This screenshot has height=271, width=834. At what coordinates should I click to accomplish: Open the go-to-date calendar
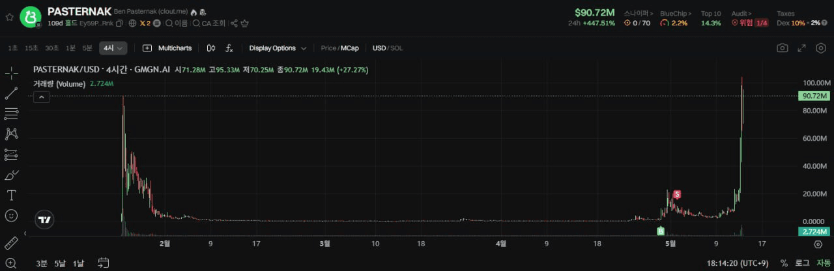click(104, 263)
